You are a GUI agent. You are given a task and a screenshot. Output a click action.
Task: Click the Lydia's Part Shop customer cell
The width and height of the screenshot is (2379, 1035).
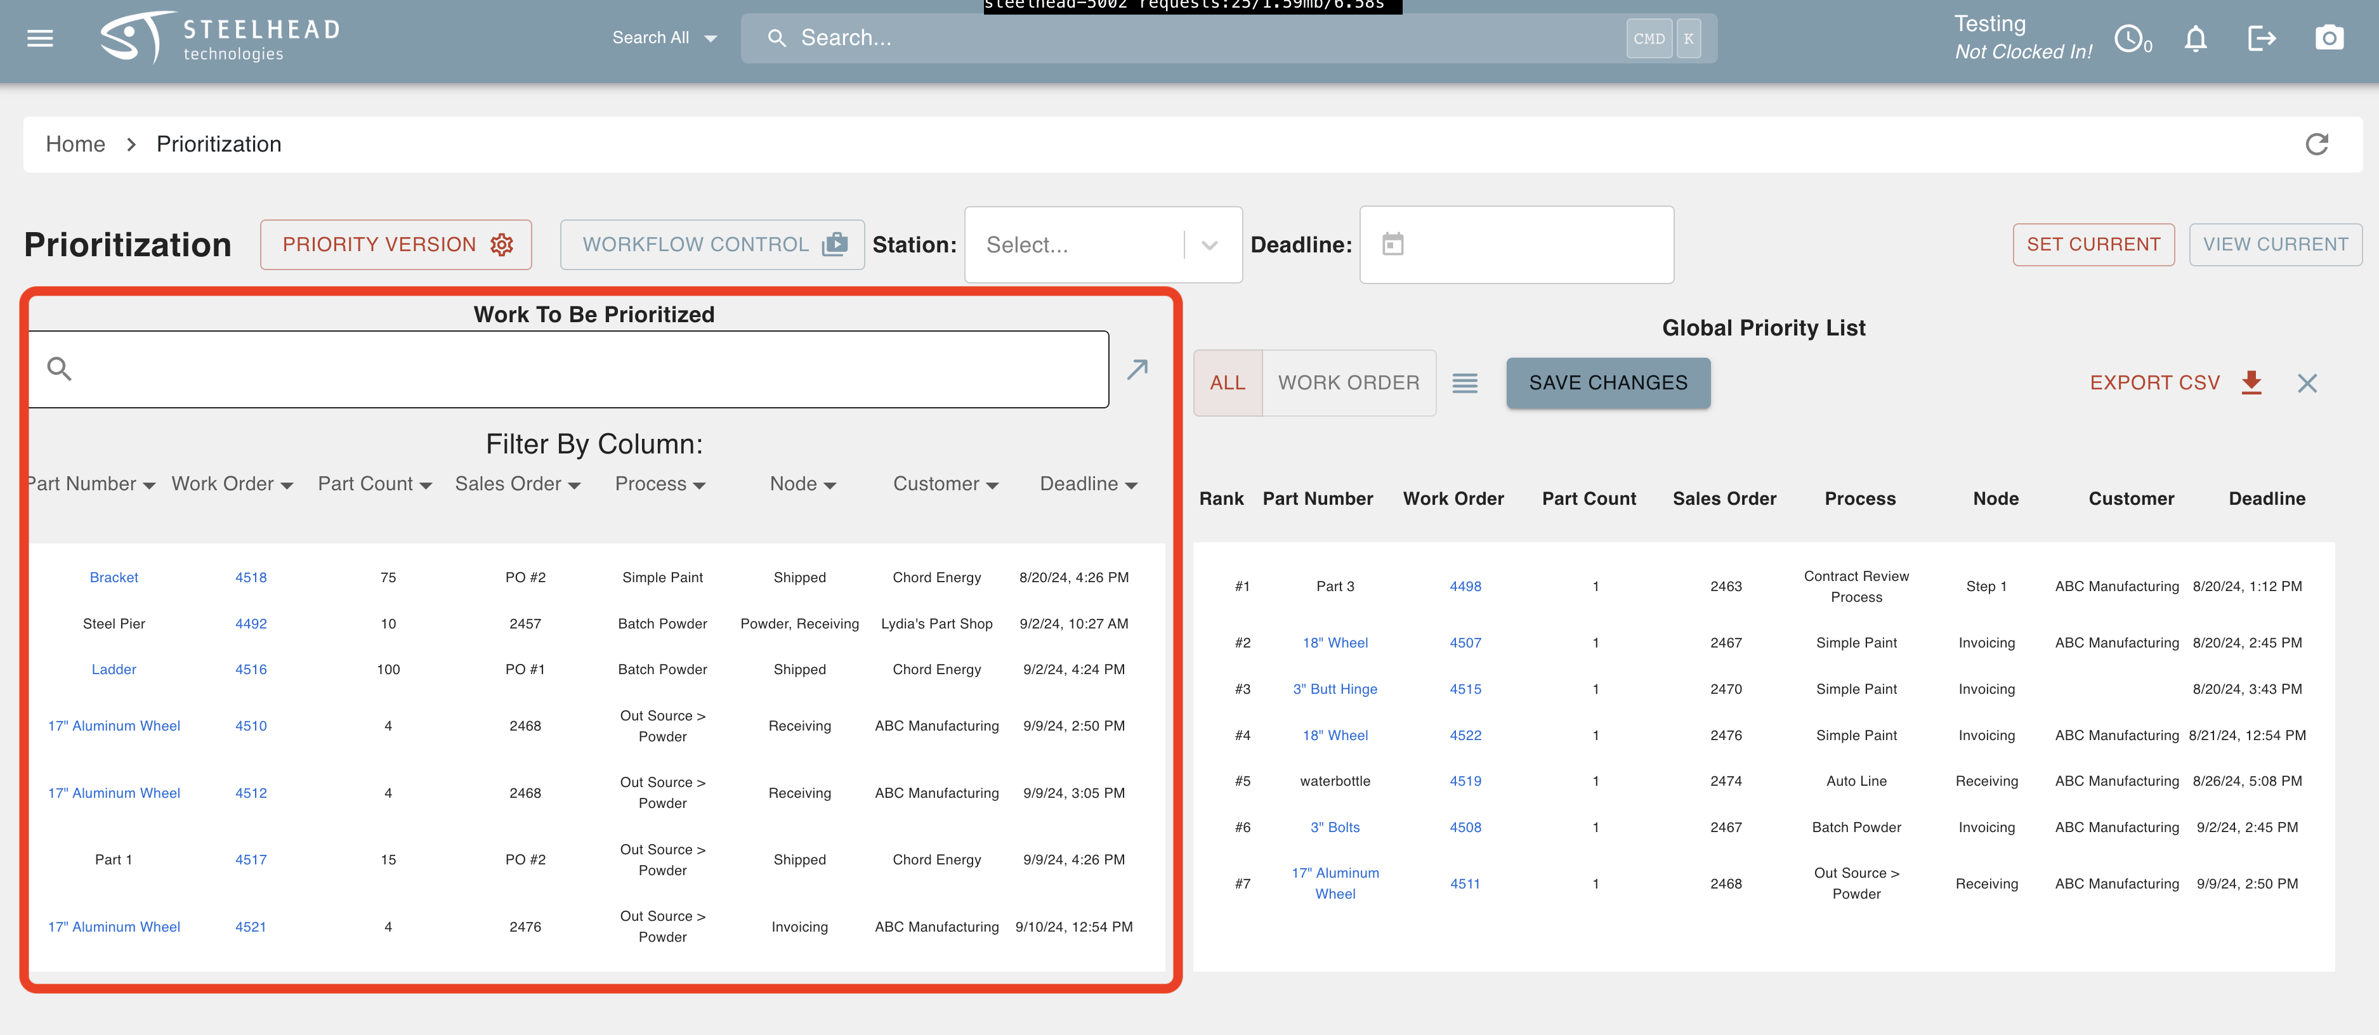(x=936, y=623)
